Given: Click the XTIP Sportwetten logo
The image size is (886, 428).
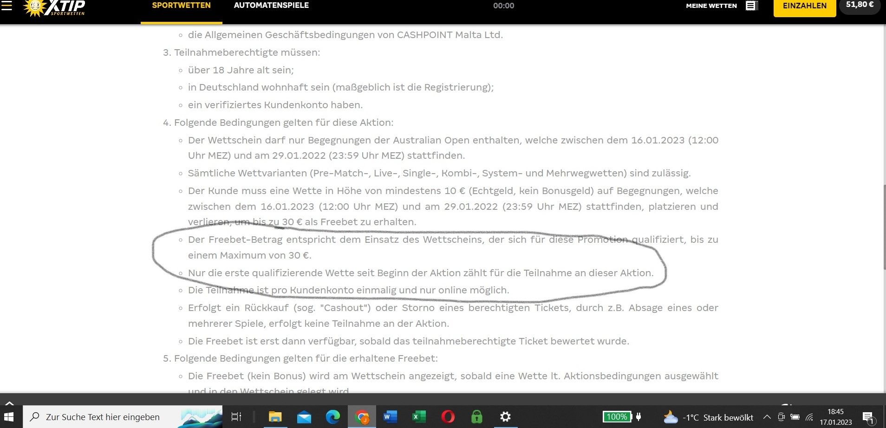Looking at the screenshot, I should pos(55,7).
